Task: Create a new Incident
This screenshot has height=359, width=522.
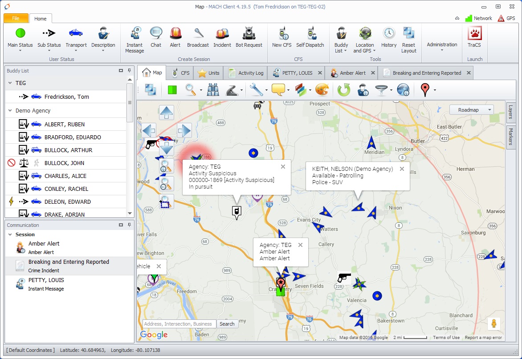Action: click(222, 37)
